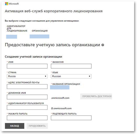The width and height of the screenshot is (138, 135).
Task: Click the Microsoft wordmark text
Action: point(14,4)
